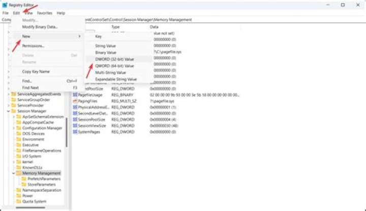Click the SessionViewSize value icon
Image resolution: width=366 pixels, height=211 pixels.
75,126
